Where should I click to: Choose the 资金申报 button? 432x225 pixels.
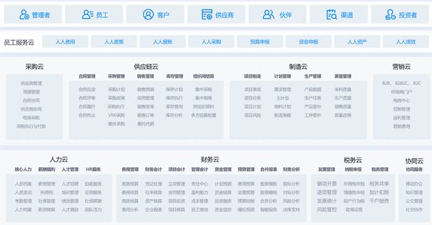point(308,42)
